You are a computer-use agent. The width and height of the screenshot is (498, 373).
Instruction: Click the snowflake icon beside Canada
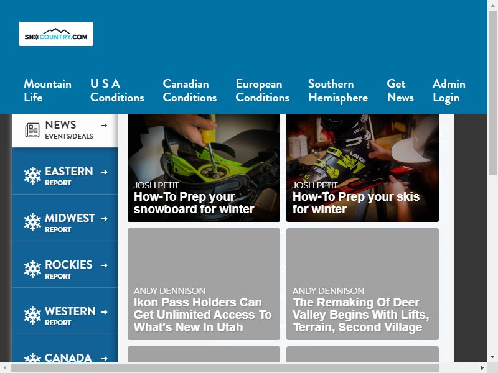[x=32, y=358]
